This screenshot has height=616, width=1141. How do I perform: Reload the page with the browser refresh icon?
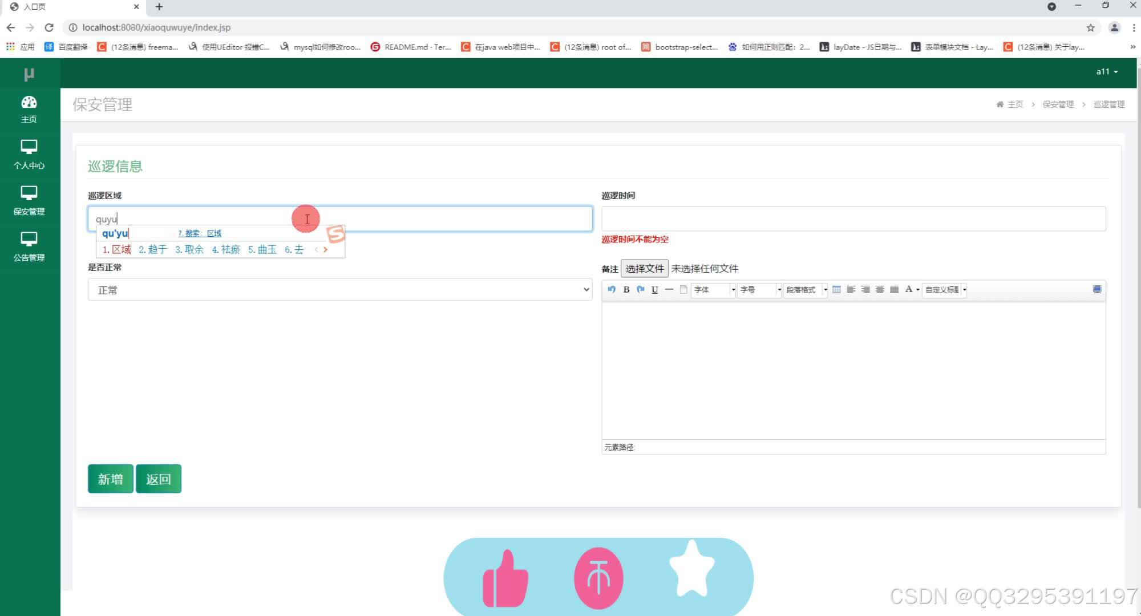point(49,27)
